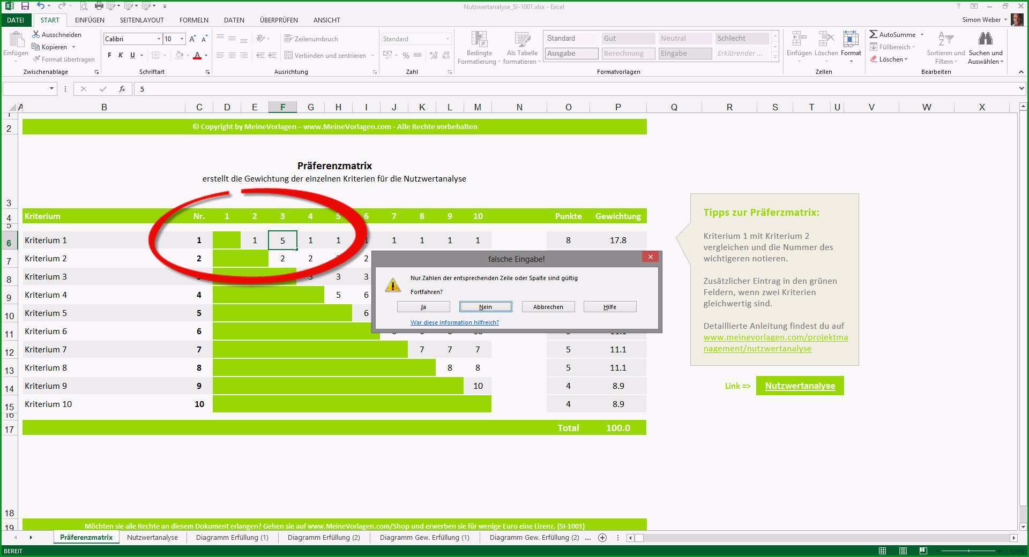Click Abbrechen in the dialog
1029x557 pixels.
pyautogui.click(x=548, y=307)
